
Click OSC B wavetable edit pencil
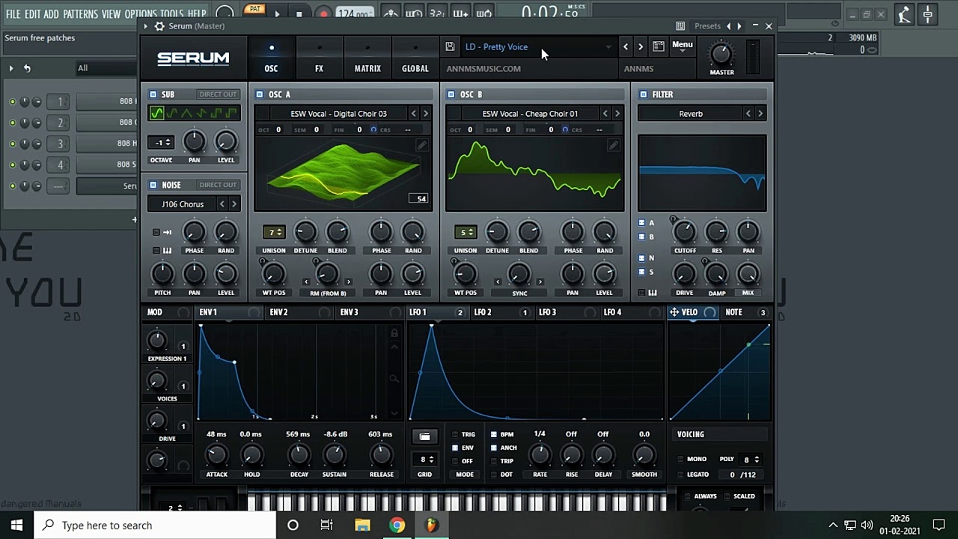click(x=614, y=145)
